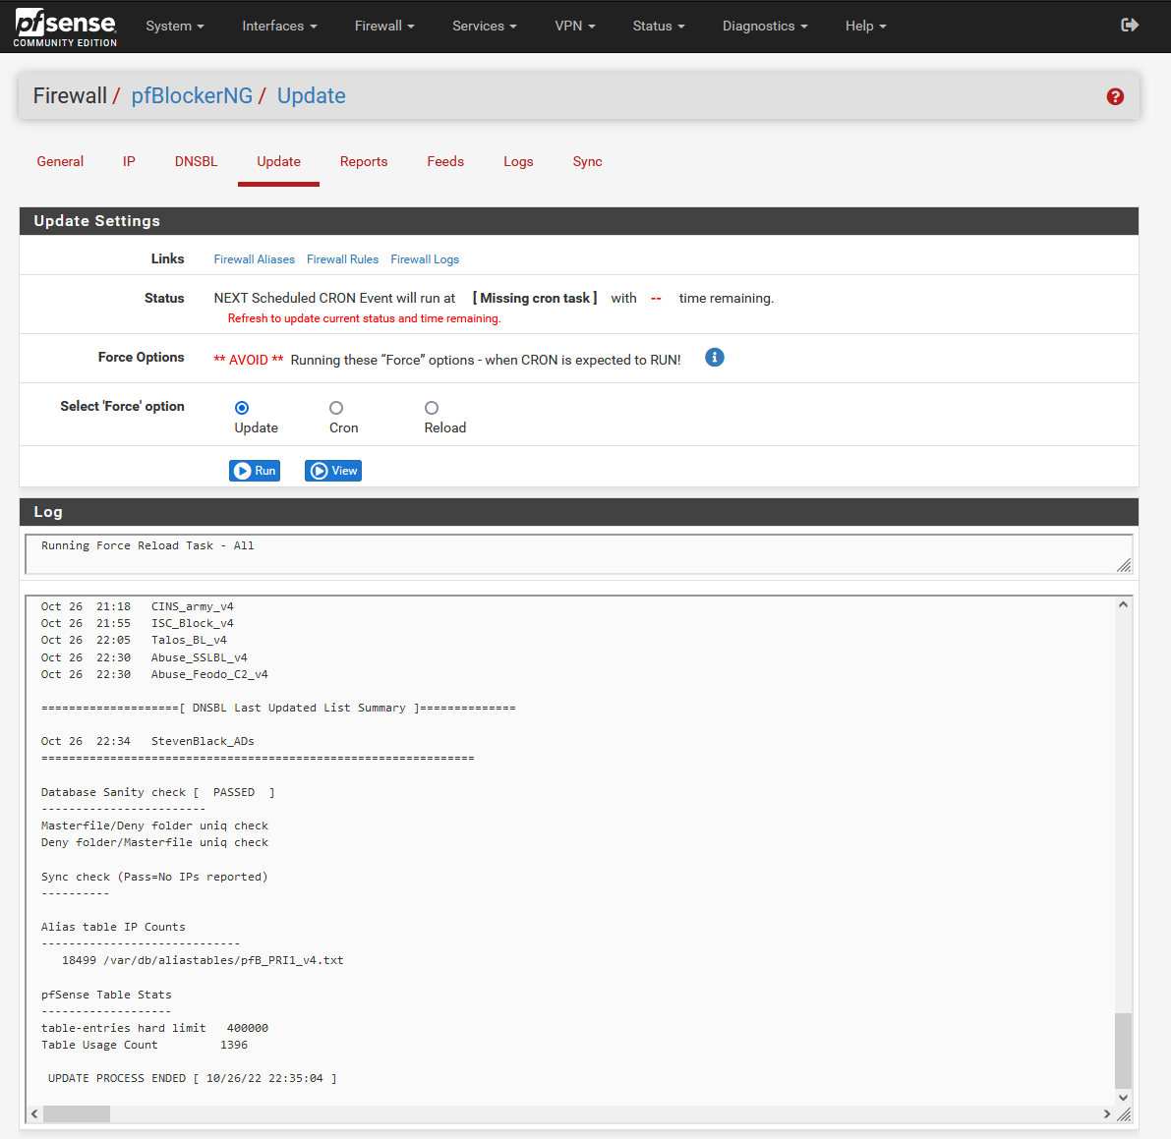Viewport: 1171px width, 1139px height.
Task: Go to pfBlockerNG breadcrumb link
Action: click(x=192, y=96)
